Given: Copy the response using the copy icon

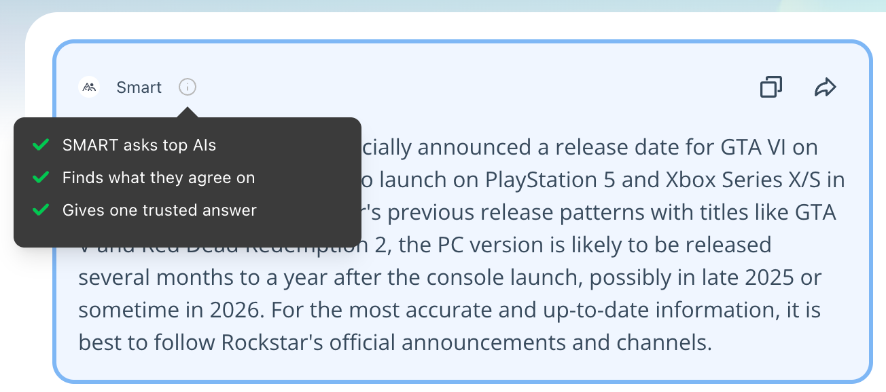Looking at the screenshot, I should tap(771, 87).
